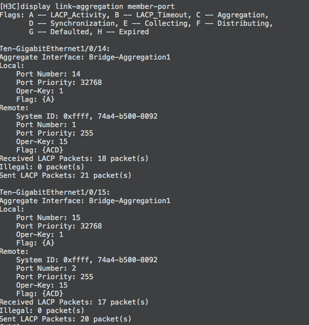Screen dimensions: 309x325
Task: Click the 'Port Number: 15' line
Action: pos(48,217)
